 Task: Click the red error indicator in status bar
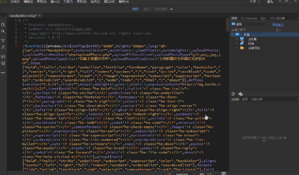tap(169, 174)
